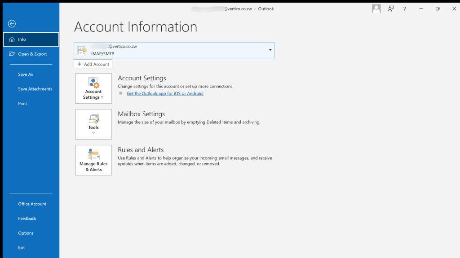This screenshot has width=460, height=258.
Task: Click the feedback person icon in title bar
Action: (x=391, y=9)
